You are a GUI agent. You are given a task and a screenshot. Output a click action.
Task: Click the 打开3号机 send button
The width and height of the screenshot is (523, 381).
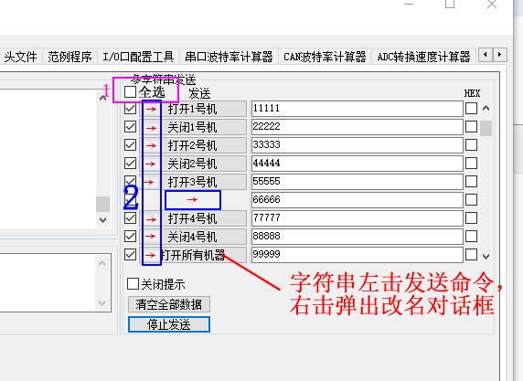pos(193,182)
